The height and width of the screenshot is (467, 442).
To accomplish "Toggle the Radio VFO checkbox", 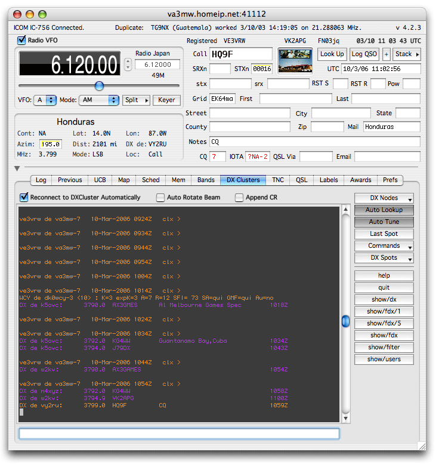I will (22, 41).
